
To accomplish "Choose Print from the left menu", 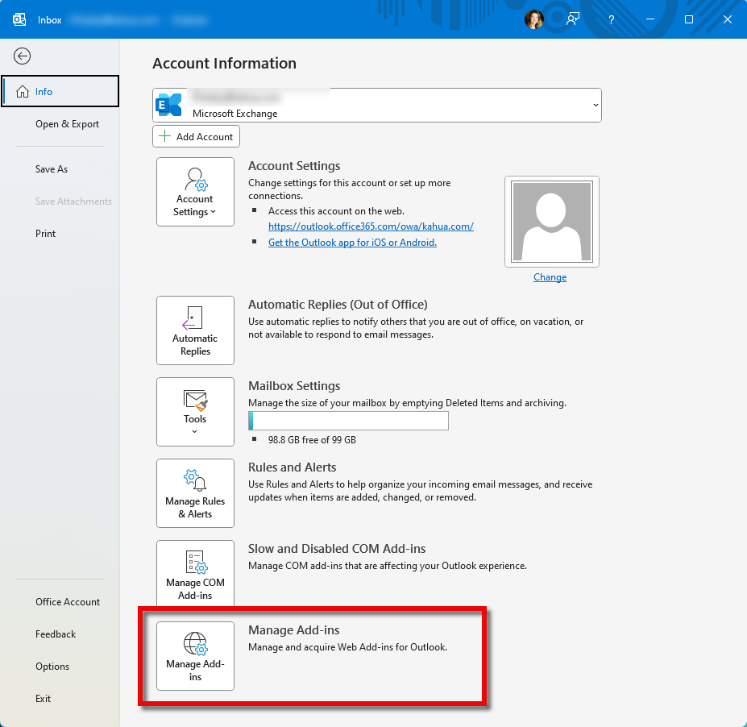I will coord(46,234).
